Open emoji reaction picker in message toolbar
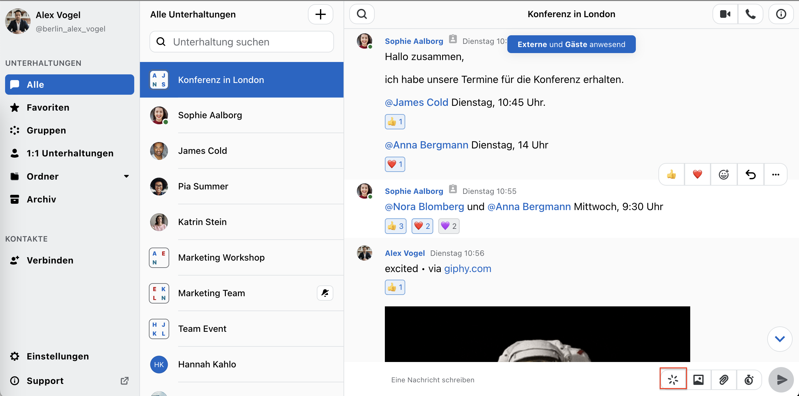This screenshot has width=799, height=396. tap(724, 174)
